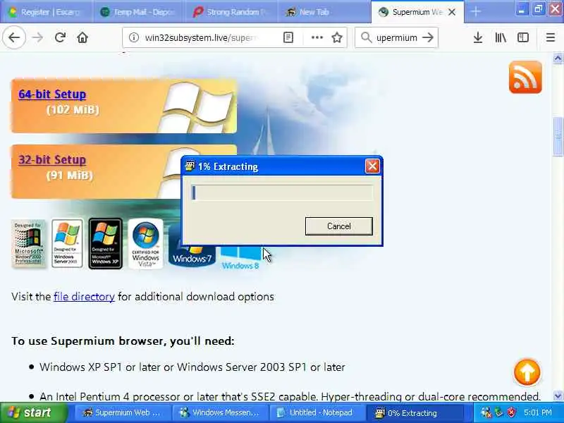Open the browser home page
The image size is (564, 423).
[x=82, y=37]
